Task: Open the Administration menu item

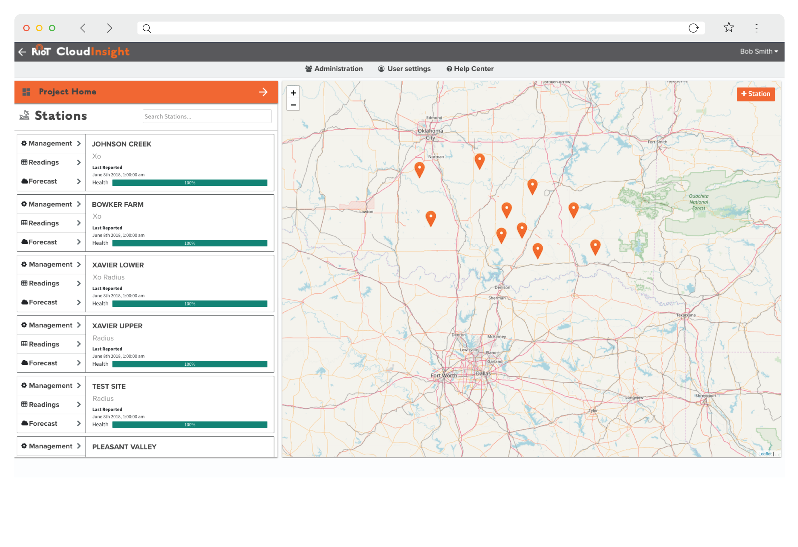Action: point(336,69)
